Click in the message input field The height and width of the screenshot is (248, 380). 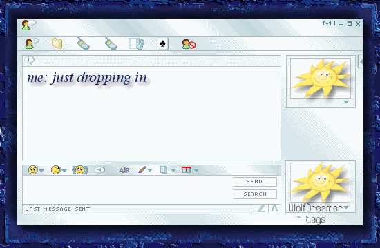128,190
